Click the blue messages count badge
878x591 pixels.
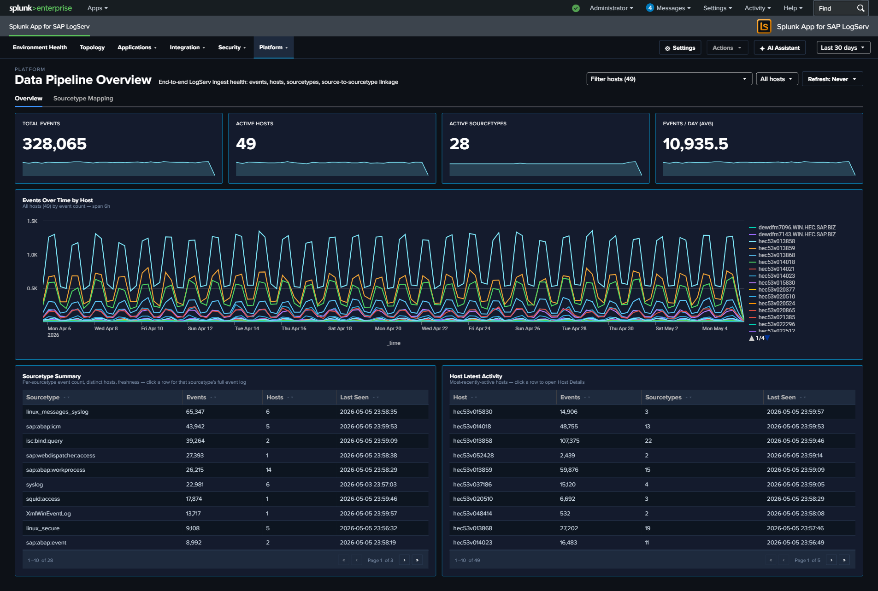[x=650, y=8]
